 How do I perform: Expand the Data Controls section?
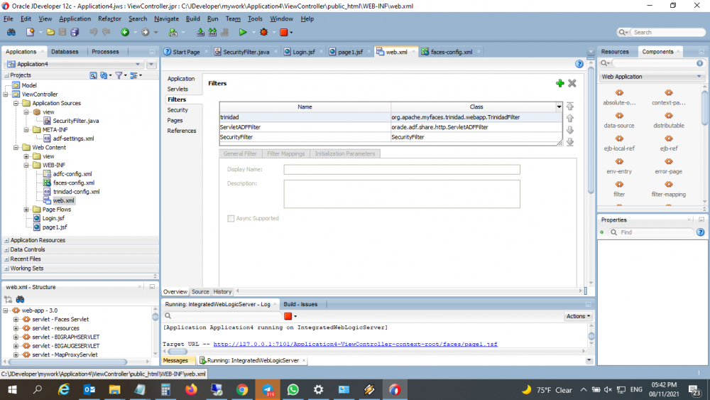(x=6, y=249)
